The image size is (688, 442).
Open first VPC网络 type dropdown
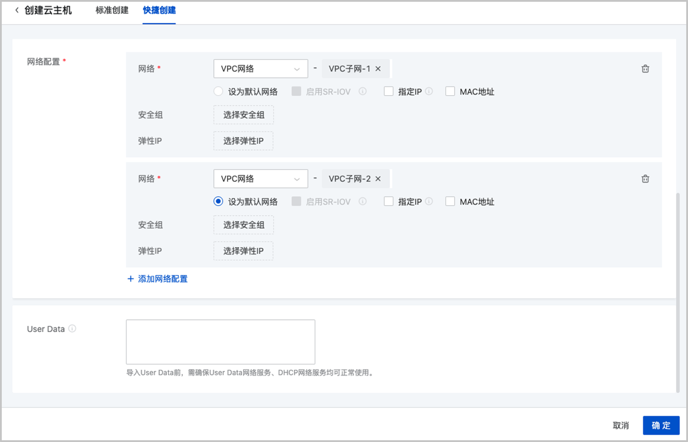[x=260, y=69]
